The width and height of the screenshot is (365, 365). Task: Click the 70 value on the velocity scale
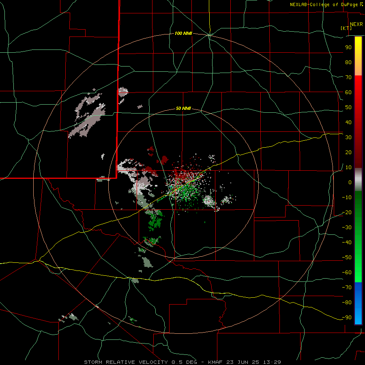click(x=348, y=77)
